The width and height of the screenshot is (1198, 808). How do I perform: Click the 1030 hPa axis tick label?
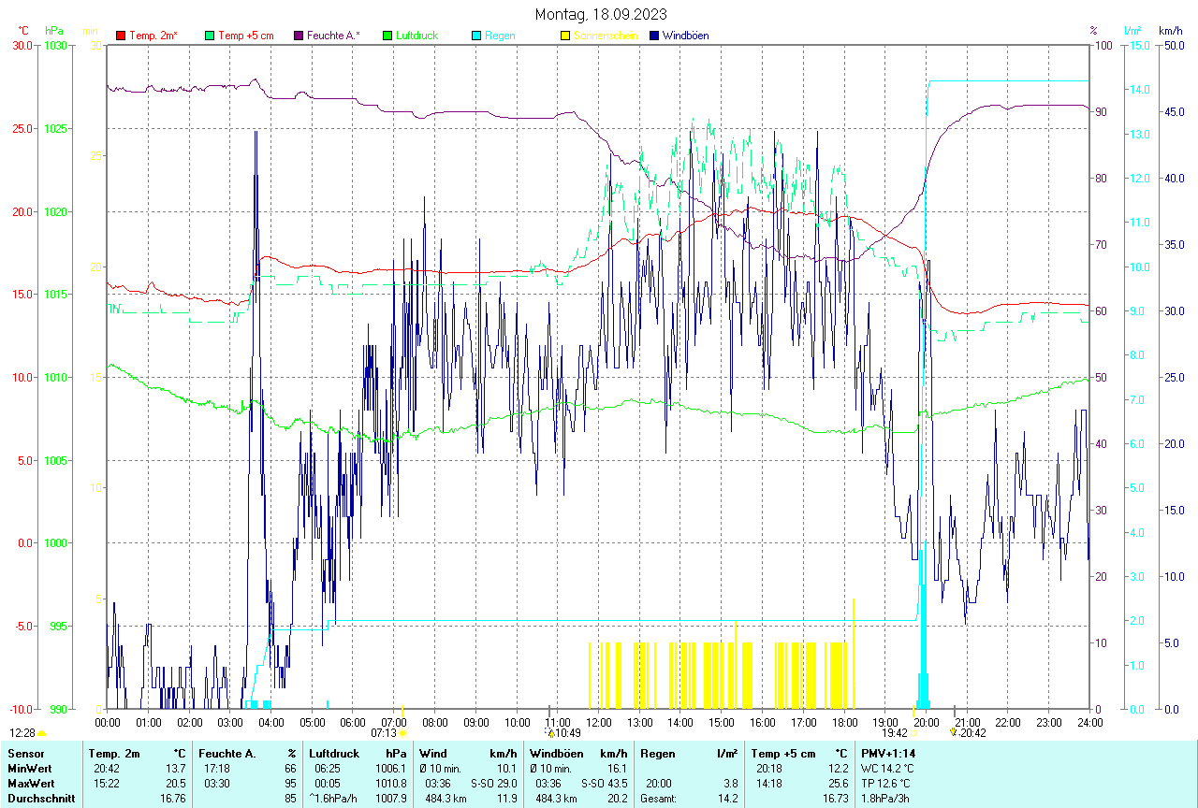pyautogui.click(x=54, y=45)
